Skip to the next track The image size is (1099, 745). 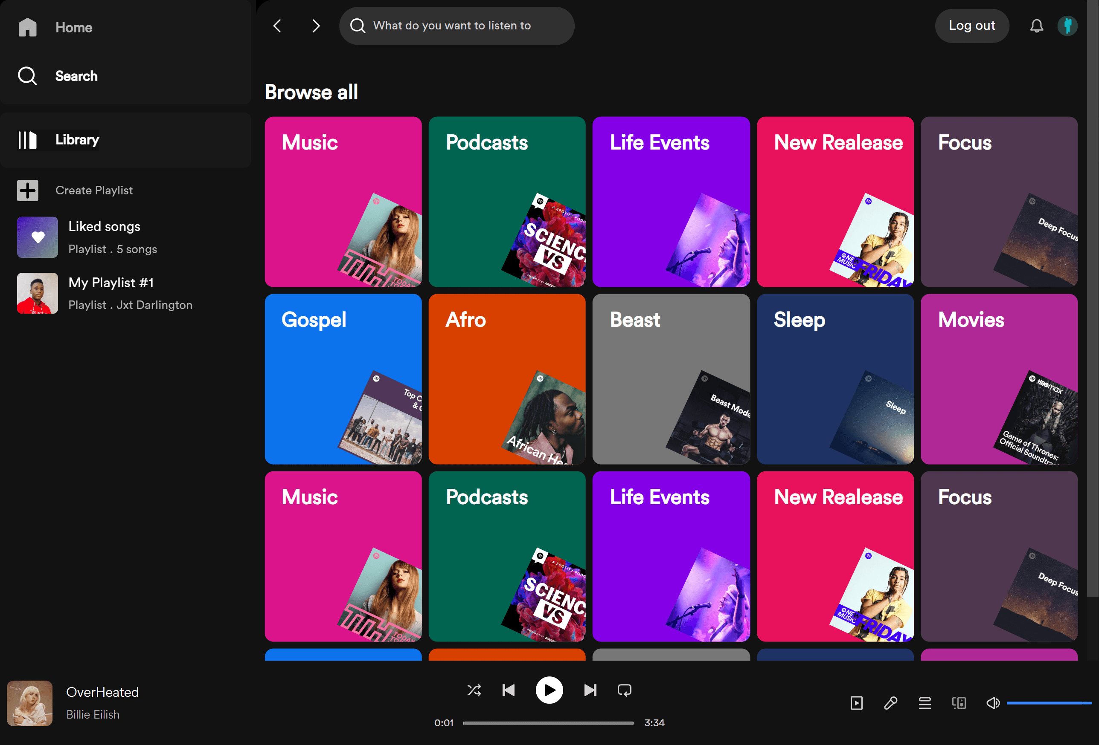click(x=590, y=690)
